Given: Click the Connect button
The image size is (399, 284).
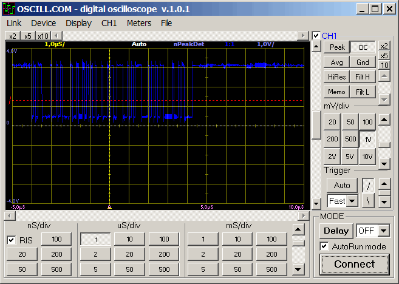Looking at the screenshot, I should point(354,264).
